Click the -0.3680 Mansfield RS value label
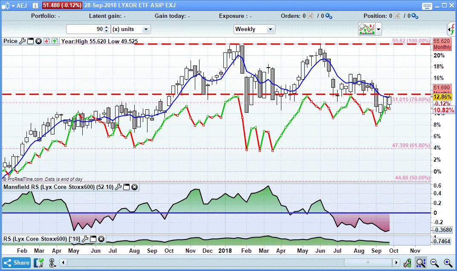The height and width of the screenshot is (271, 457). [x=443, y=230]
